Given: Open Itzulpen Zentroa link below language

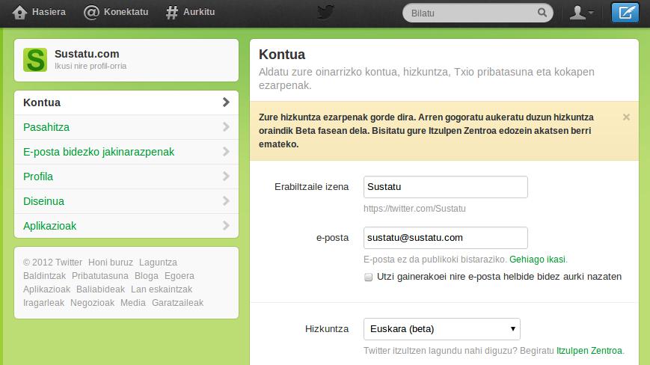Looking at the screenshot, I should pos(589,350).
